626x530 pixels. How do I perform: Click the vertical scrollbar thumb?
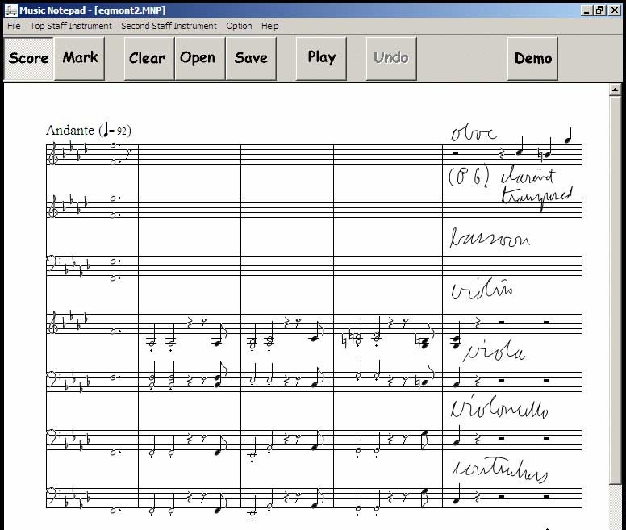[615, 290]
